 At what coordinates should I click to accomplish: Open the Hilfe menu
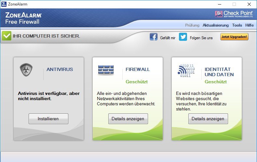pos(249,25)
